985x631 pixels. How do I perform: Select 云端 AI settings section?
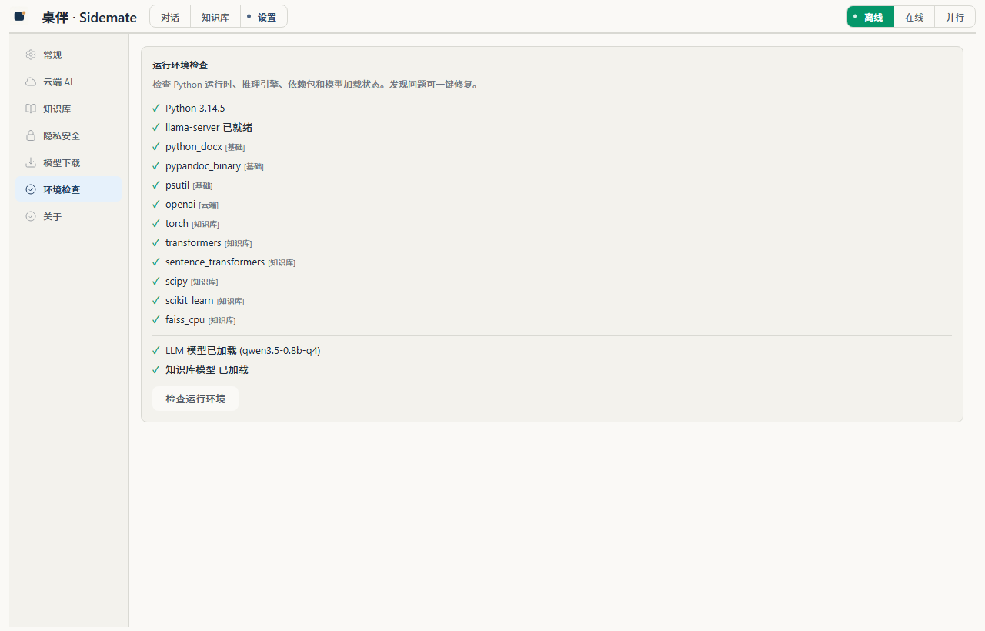68,82
